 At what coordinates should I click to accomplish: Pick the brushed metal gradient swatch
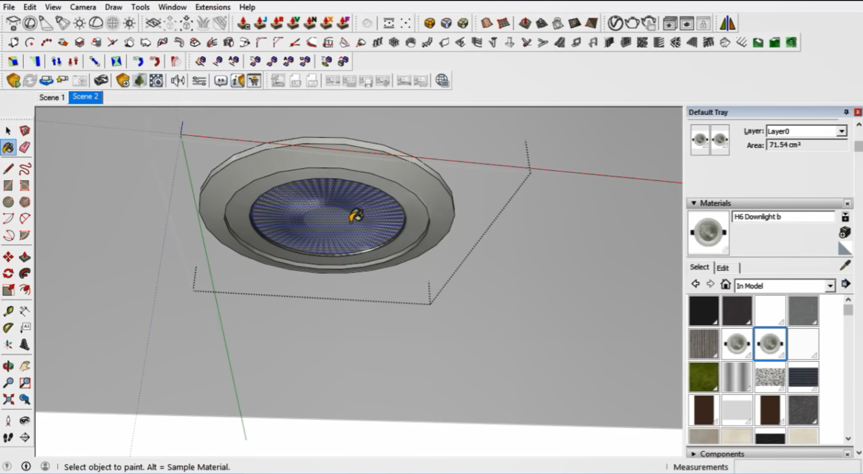click(x=737, y=377)
